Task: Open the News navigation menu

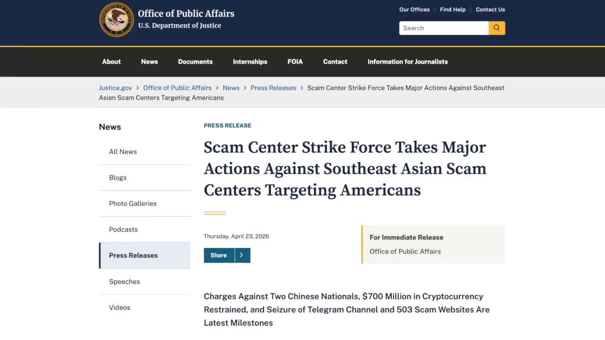Action: tap(149, 61)
